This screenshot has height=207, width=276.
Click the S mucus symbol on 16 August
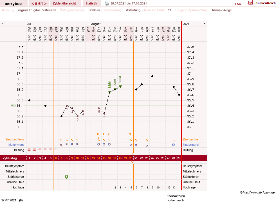point(174,140)
